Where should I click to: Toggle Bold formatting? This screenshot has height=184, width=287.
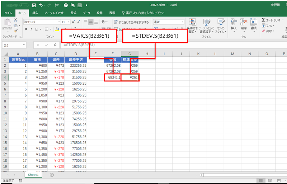(25, 29)
